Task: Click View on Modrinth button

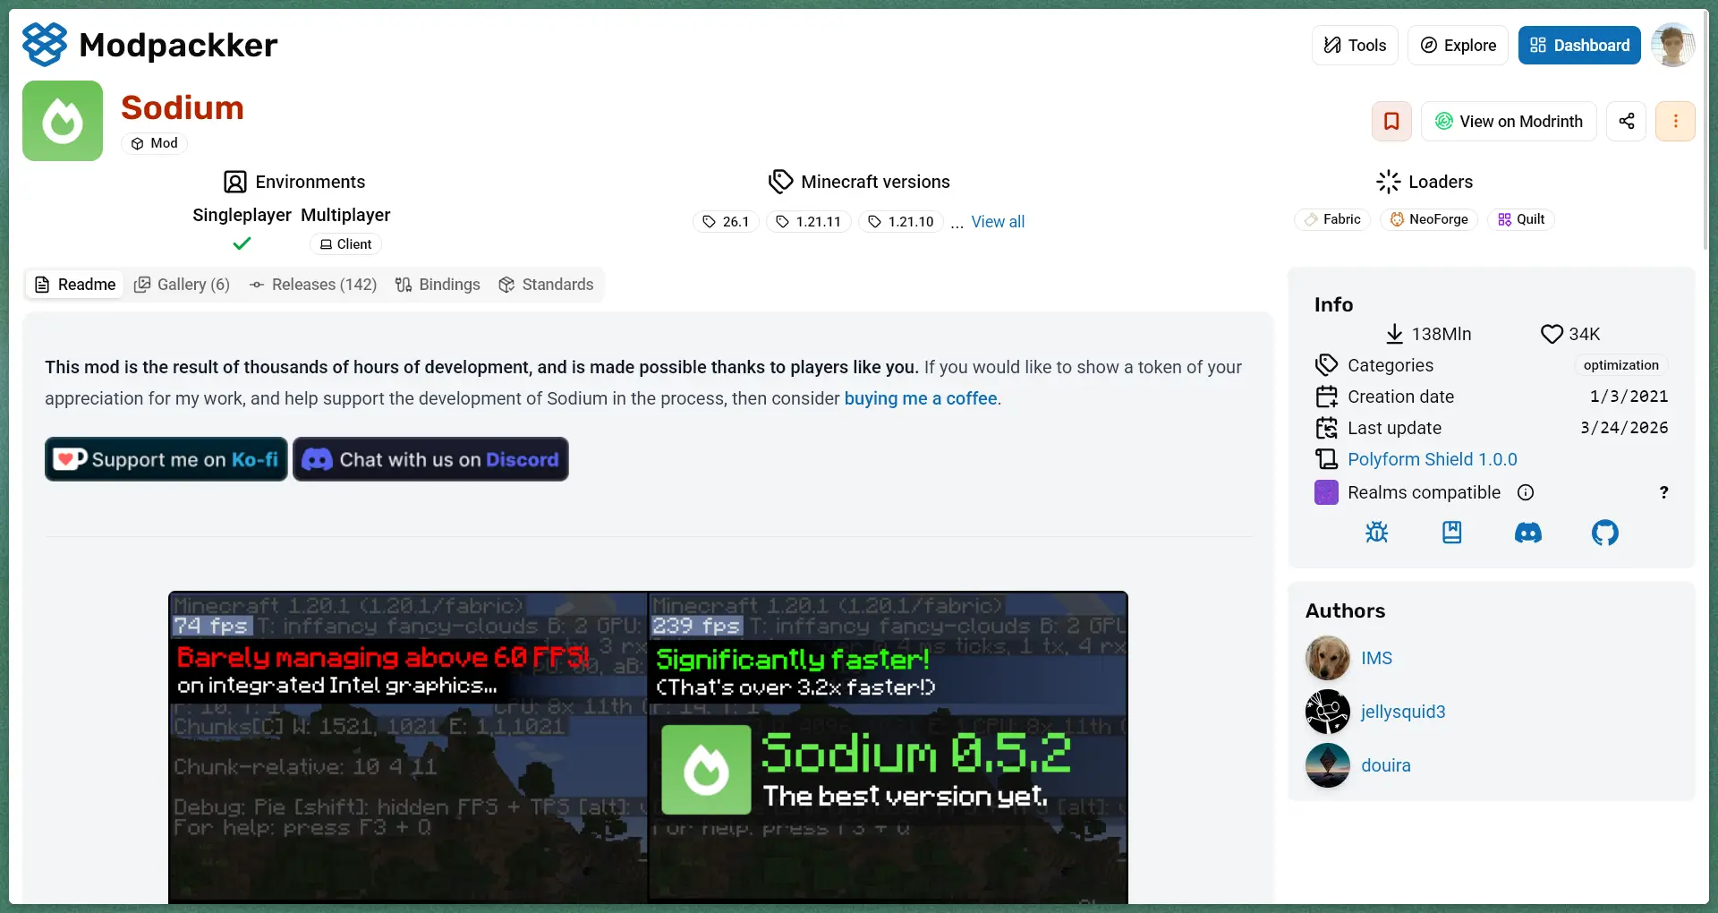Action: tap(1509, 122)
